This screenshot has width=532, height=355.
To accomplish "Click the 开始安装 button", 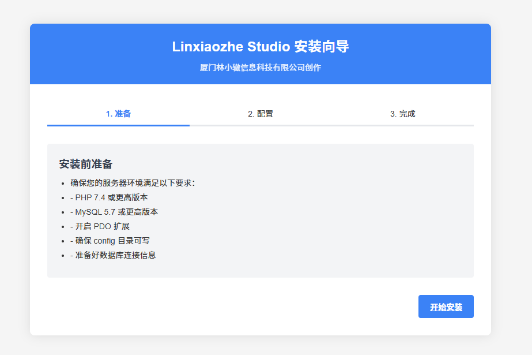I will tap(446, 307).
